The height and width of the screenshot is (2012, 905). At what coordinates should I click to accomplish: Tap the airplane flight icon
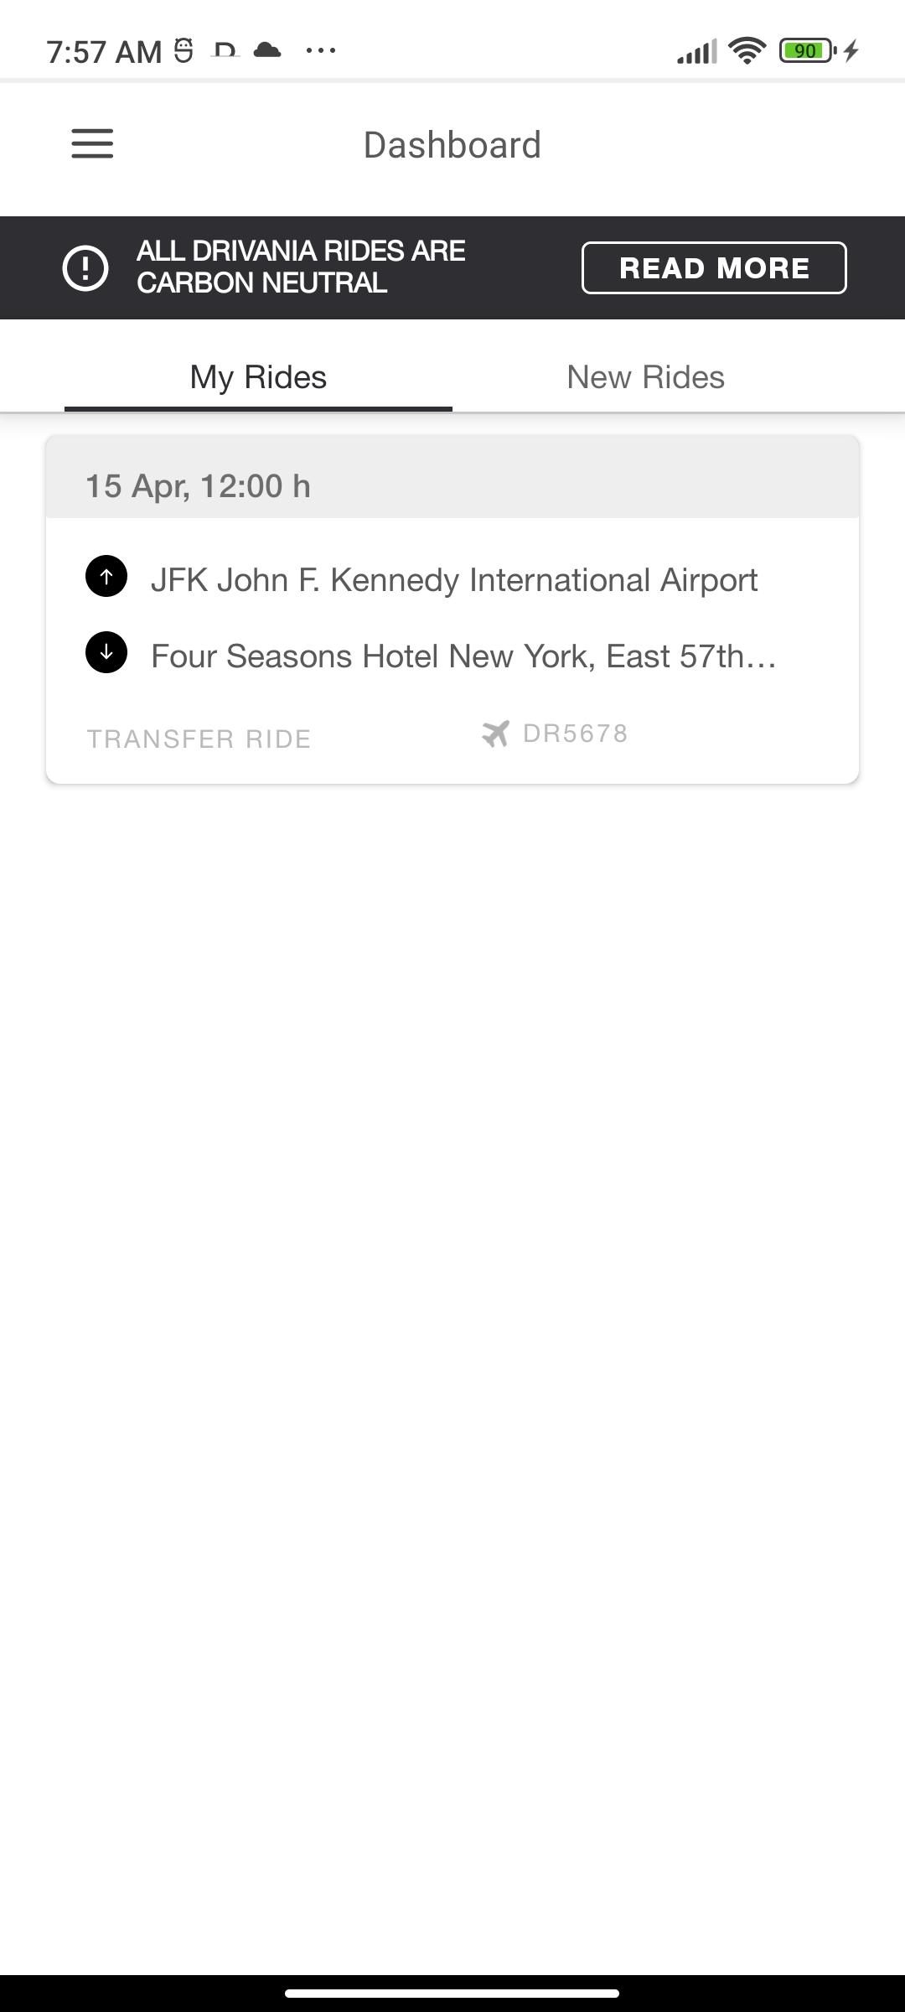[x=495, y=734]
